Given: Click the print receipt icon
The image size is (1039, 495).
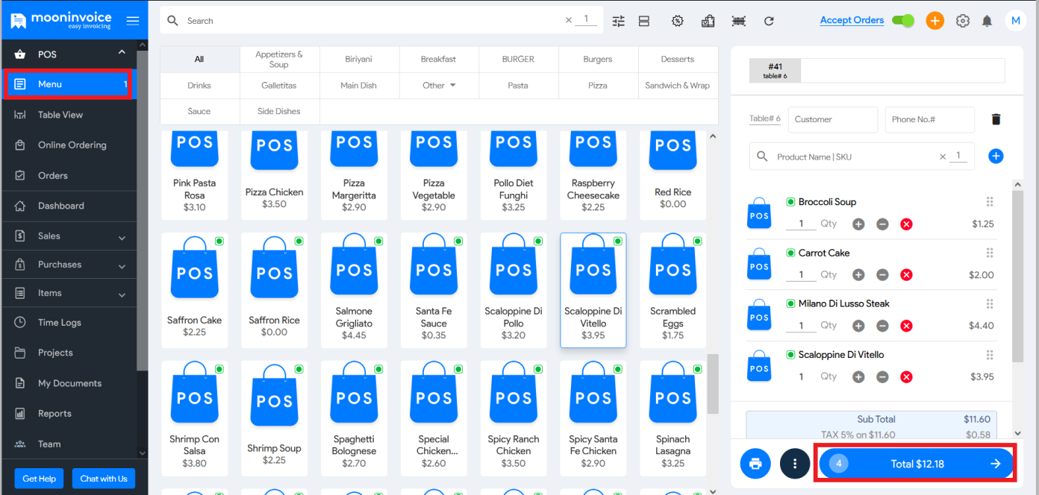Looking at the screenshot, I should pyautogui.click(x=755, y=464).
